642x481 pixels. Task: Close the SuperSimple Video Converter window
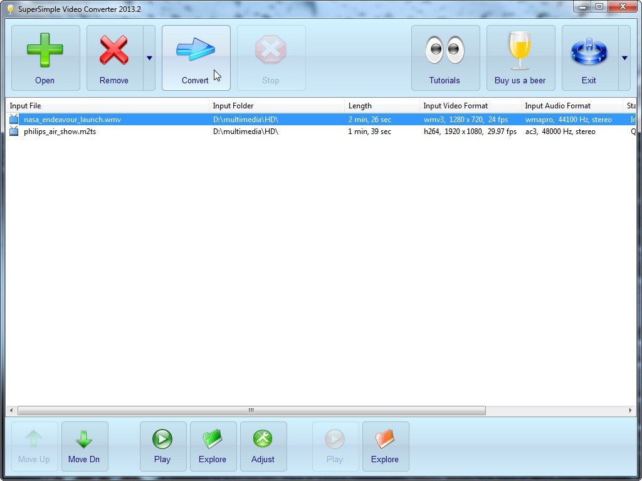pos(623,6)
